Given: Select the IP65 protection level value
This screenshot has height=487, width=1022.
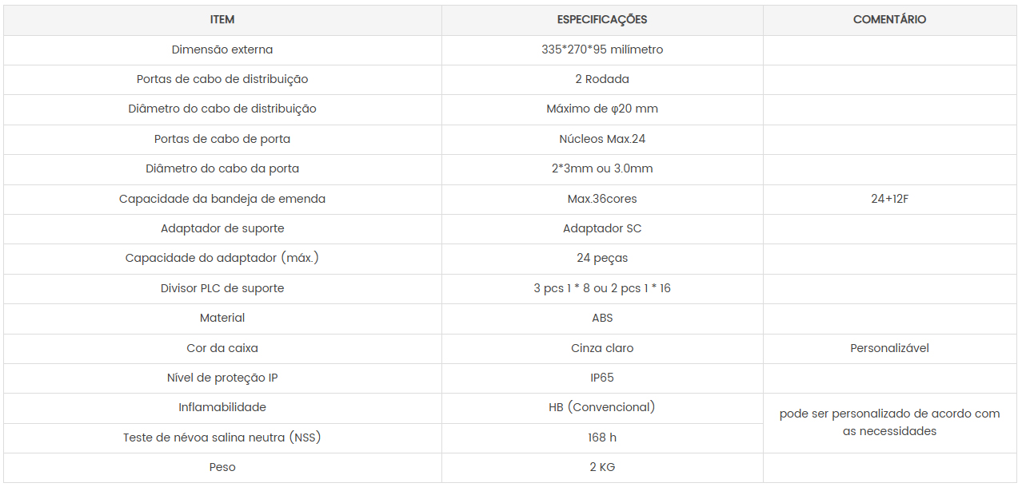Looking at the screenshot, I should [602, 378].
